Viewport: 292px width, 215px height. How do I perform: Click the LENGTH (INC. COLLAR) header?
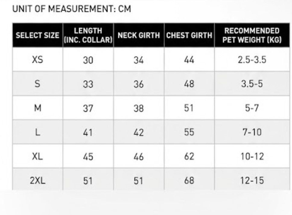[x=88, y=35]
